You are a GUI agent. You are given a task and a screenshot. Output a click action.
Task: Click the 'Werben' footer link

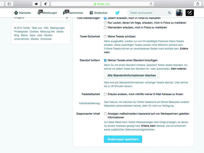[48, 35]
